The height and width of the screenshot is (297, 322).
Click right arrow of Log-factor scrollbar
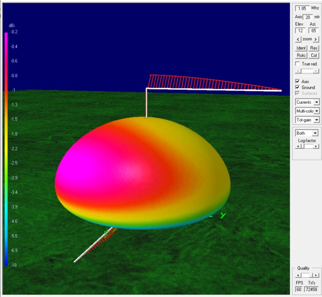click(x=316, y=146)
